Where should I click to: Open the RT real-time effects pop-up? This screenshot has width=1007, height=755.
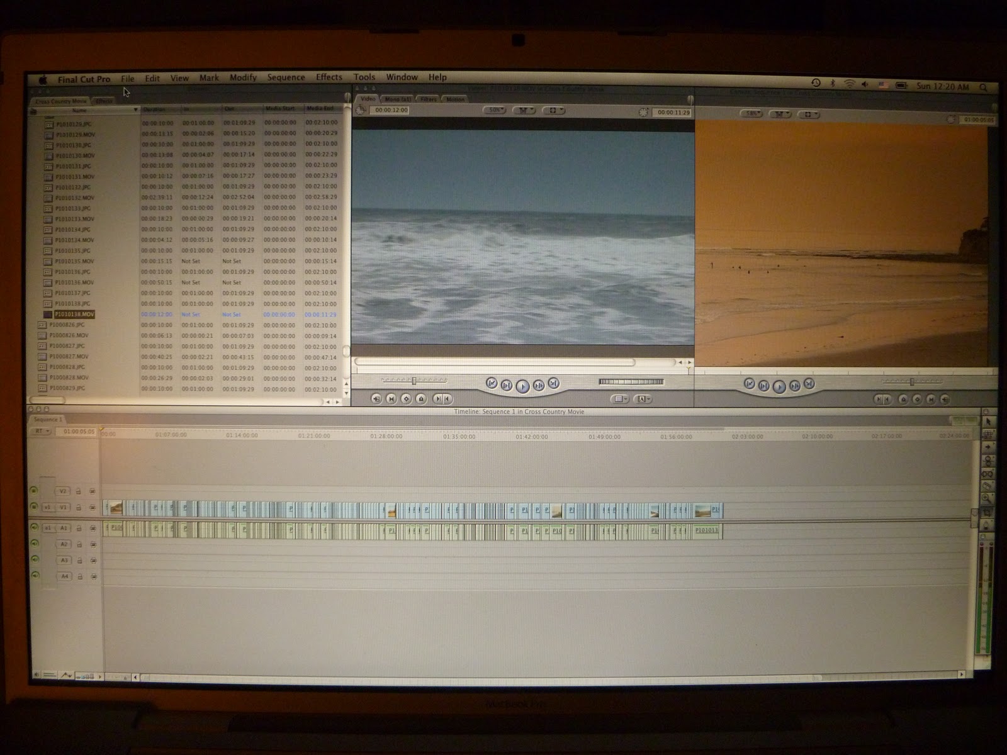[42, 432]
